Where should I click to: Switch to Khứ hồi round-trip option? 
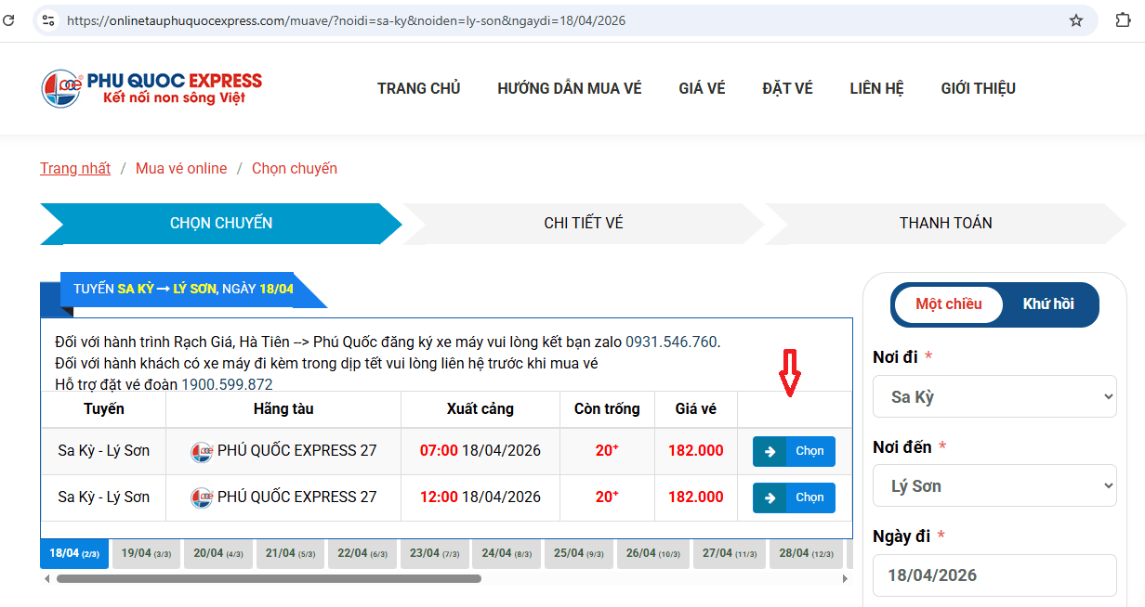click(1047, 304)
